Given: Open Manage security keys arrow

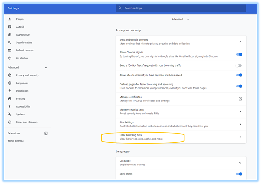Looking at the screenshot, I should click(240, 112).
